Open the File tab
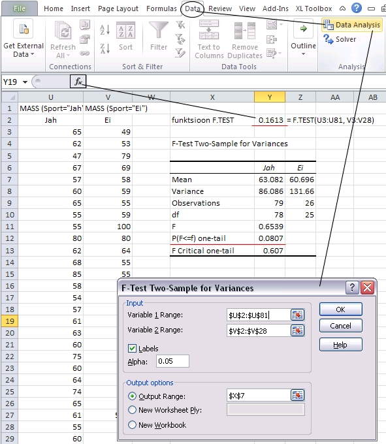The height and width of the screenshot is (444, 386). [x=19, y=8]
